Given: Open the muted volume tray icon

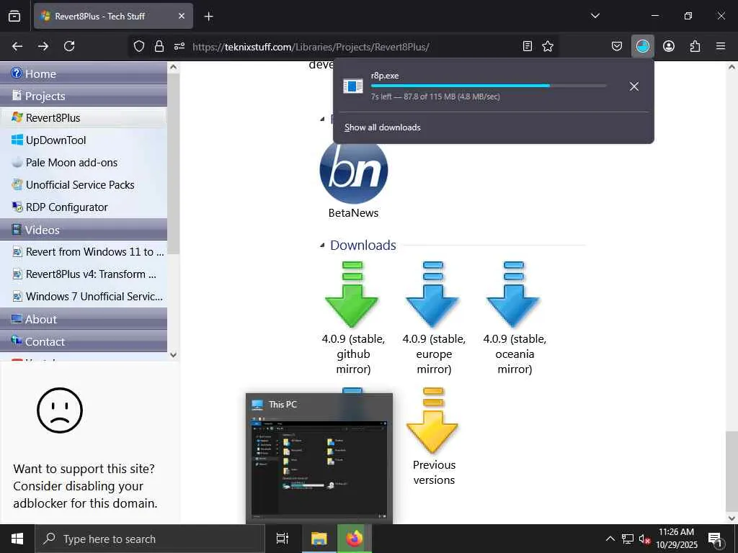Looking at the screenshot, I should (x=644, y=539).
